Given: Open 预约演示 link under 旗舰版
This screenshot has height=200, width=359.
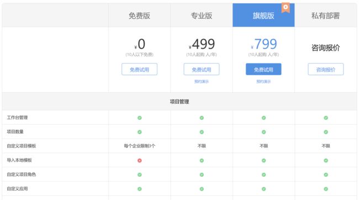Looking at the screenshot, I should click(263, 82).
